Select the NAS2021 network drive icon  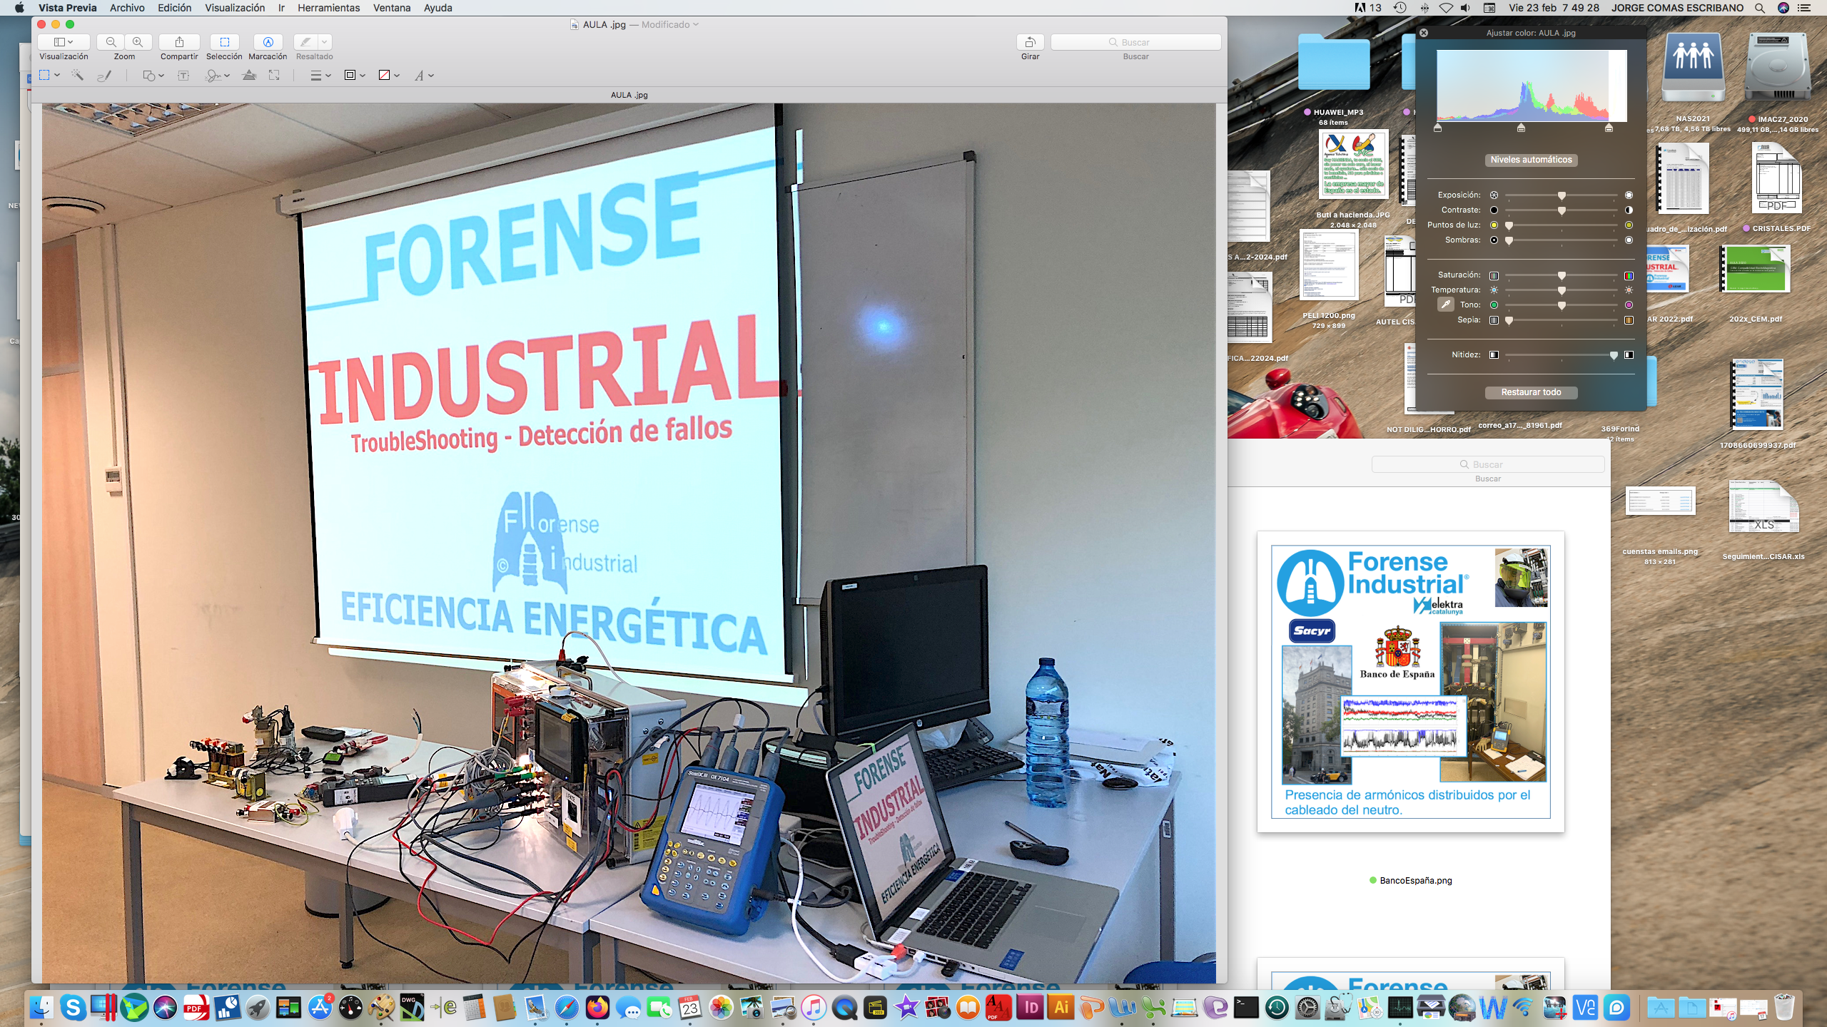(1693, 68)
